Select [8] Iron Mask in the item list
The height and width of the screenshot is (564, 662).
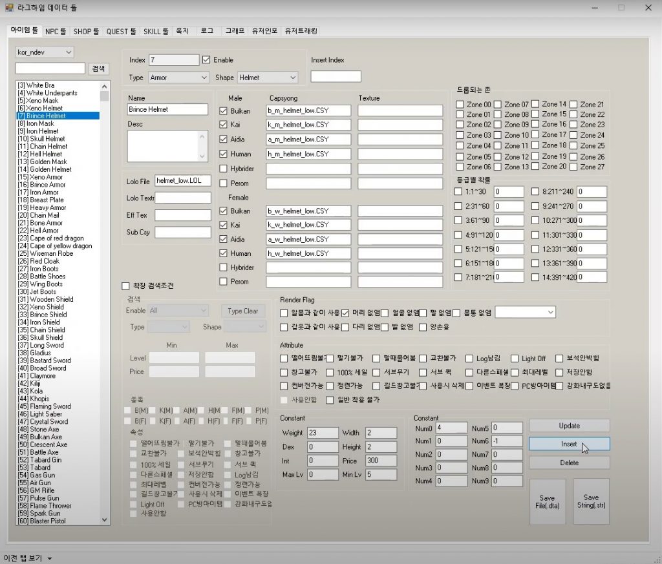58,123
